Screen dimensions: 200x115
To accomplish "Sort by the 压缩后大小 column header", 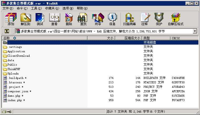I will [x=129, y=38].
